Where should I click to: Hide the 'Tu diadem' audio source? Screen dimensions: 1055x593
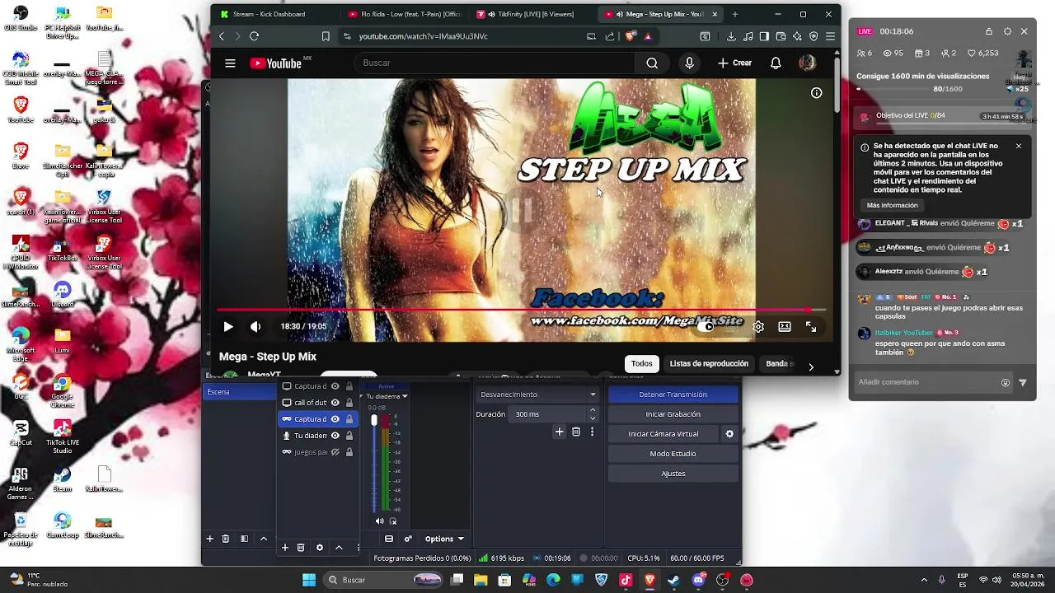pyautogui.click(x=335, y=436)
